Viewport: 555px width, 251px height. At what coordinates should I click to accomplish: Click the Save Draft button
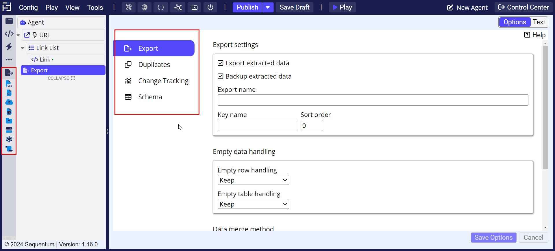click(295, 8)
